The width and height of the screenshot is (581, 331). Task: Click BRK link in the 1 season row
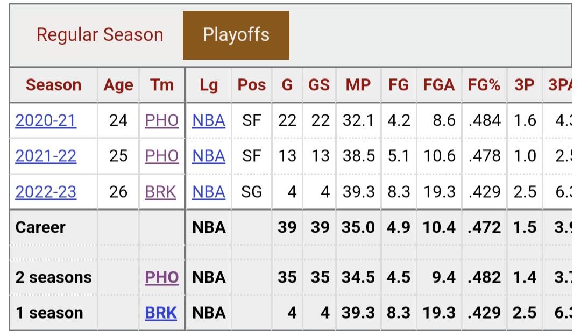[160, 313]
